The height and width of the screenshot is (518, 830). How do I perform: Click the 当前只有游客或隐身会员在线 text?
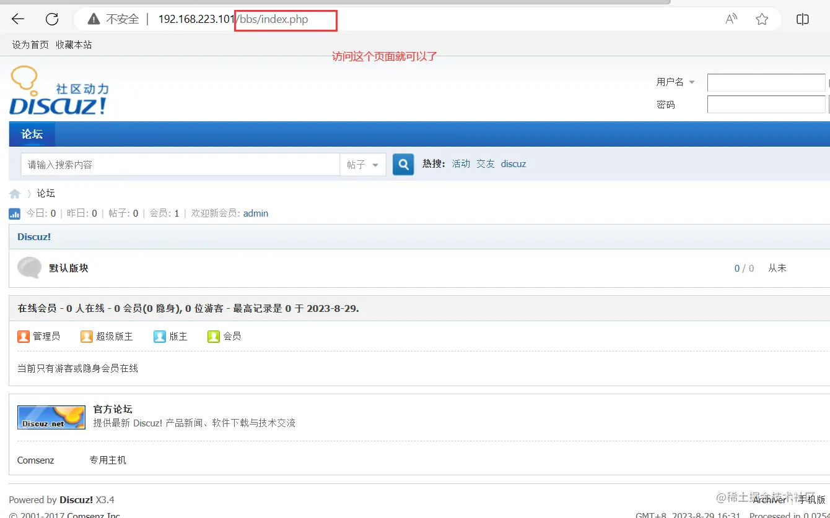pyautogui.click(x=78, y=368)
